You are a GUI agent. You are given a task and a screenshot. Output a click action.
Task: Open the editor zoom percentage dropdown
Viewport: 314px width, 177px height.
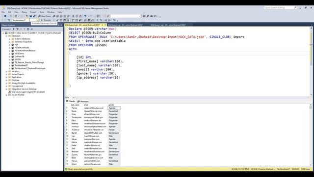click(73, 97)
